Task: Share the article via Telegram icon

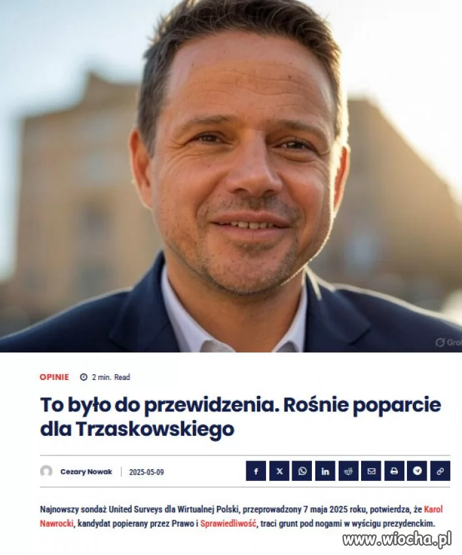Action: click(417, 470)
